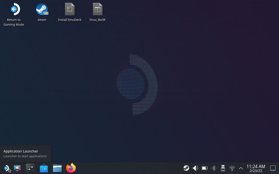The width and height of the screenshot is (279, 174).
Task: Select the Steam desktop shortcut
Action: pyautogui.click(x=42, y=10)
